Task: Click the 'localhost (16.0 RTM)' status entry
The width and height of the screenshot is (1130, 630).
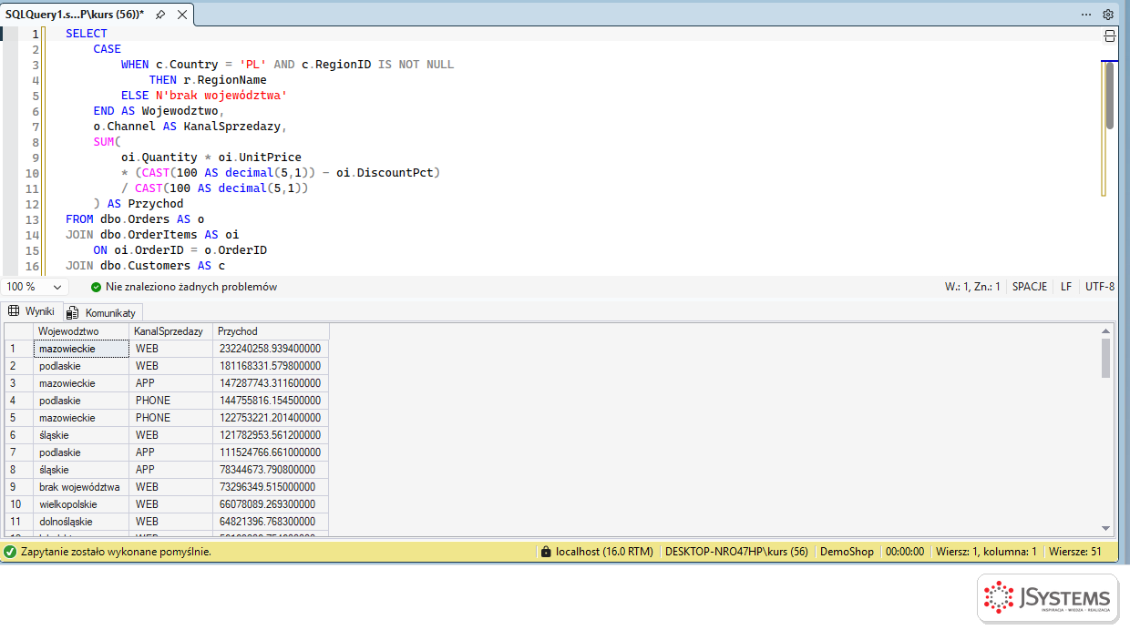Action: coord(604,552)
